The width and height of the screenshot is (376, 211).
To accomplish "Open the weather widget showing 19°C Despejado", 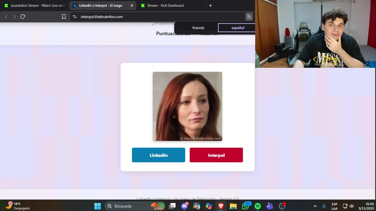I will tap(18, 206).
